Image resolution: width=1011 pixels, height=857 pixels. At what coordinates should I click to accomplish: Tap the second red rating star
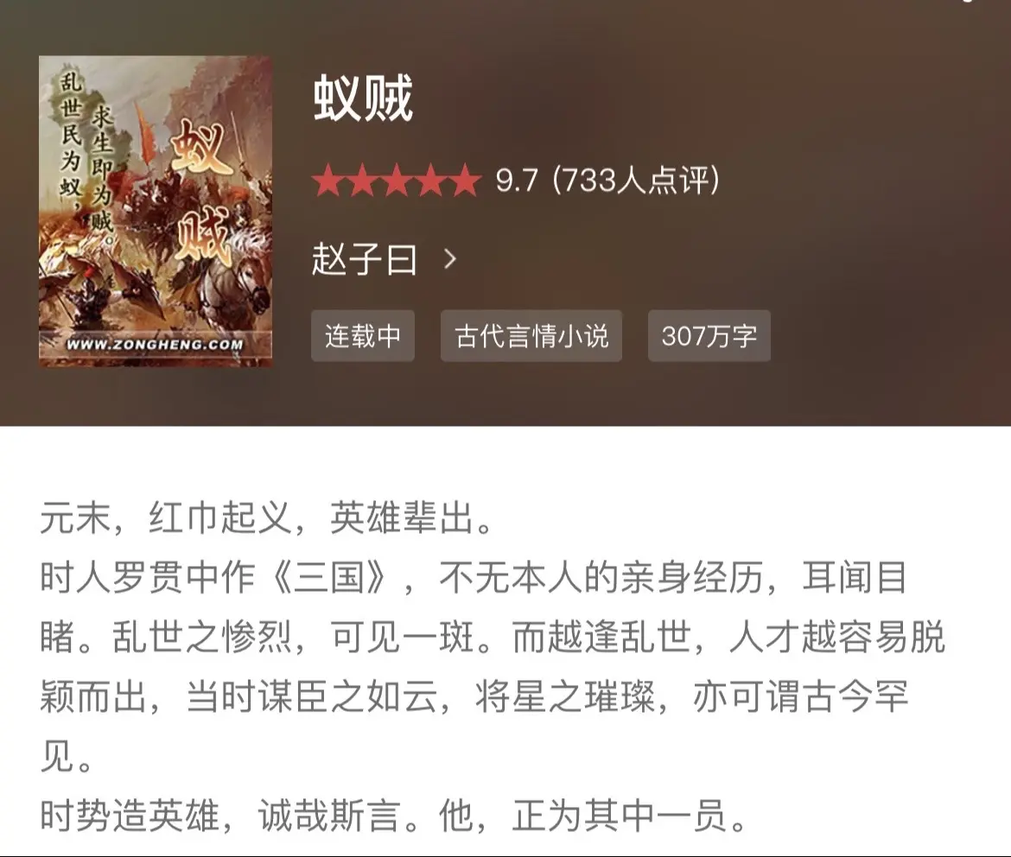[362, 181]
